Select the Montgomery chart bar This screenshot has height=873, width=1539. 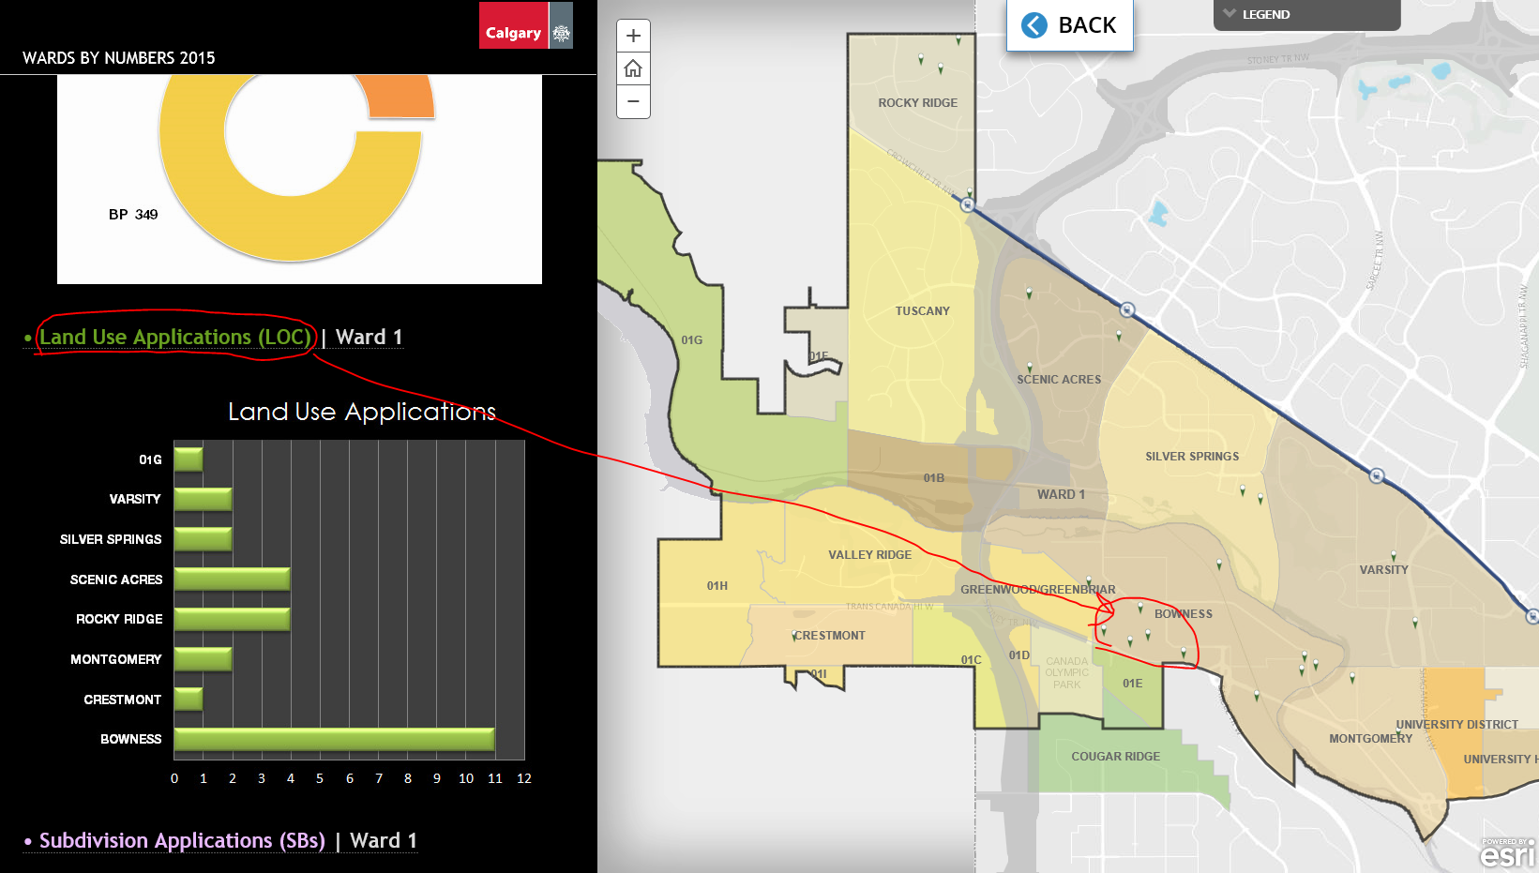[x=203, y=659]
